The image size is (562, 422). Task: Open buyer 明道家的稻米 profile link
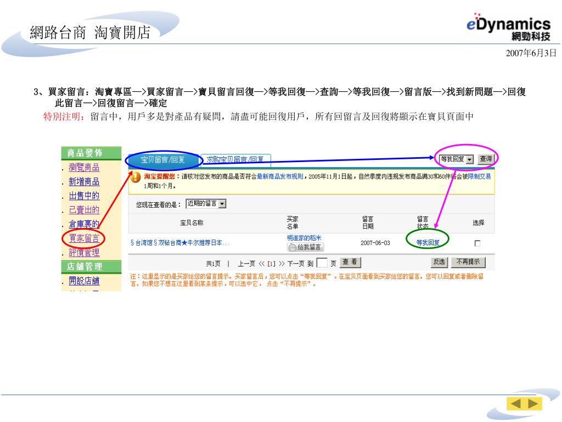pos(304,238)
